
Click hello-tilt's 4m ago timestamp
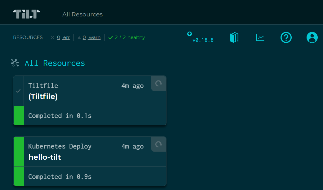click(132, 146)
